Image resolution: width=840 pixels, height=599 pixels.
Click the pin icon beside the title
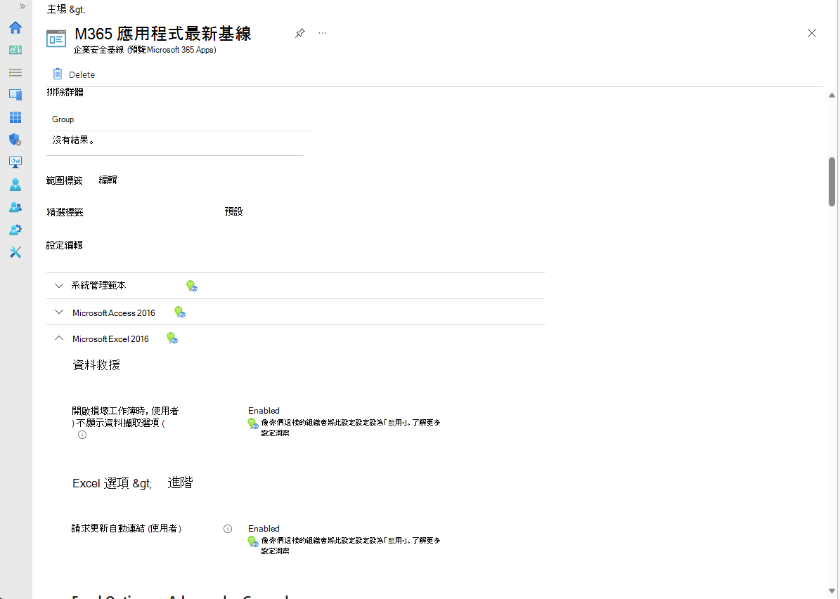[300, 33]
